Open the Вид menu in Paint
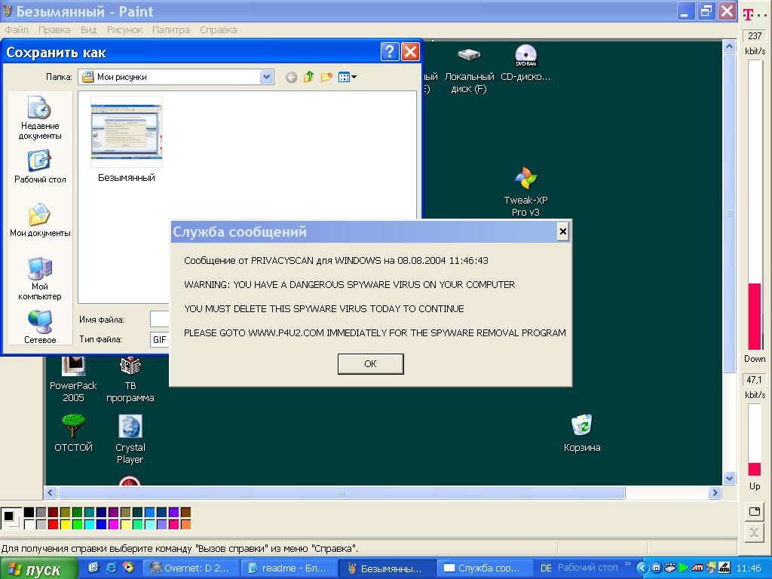 89,29
